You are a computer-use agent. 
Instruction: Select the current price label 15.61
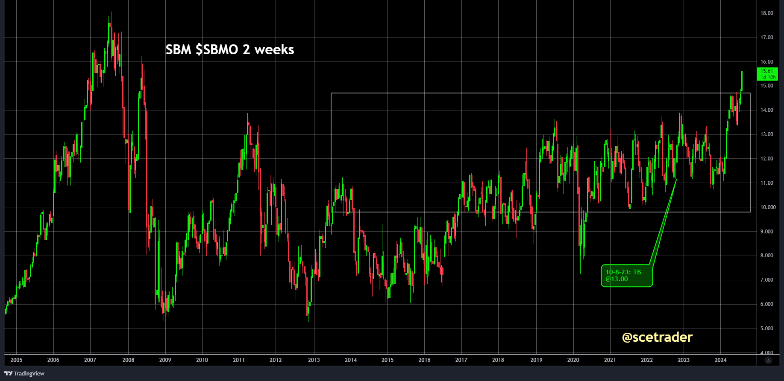point(767,74)
